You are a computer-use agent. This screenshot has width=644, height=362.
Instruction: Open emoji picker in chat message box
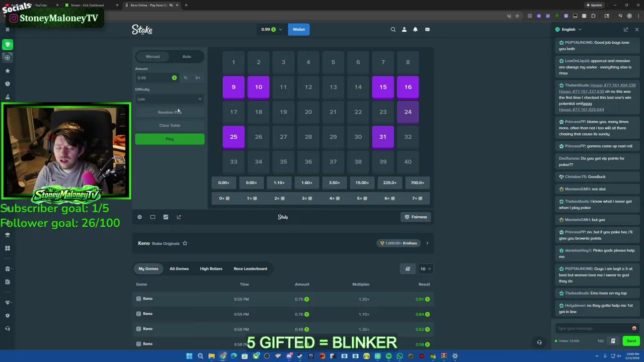tap(634, 328)
